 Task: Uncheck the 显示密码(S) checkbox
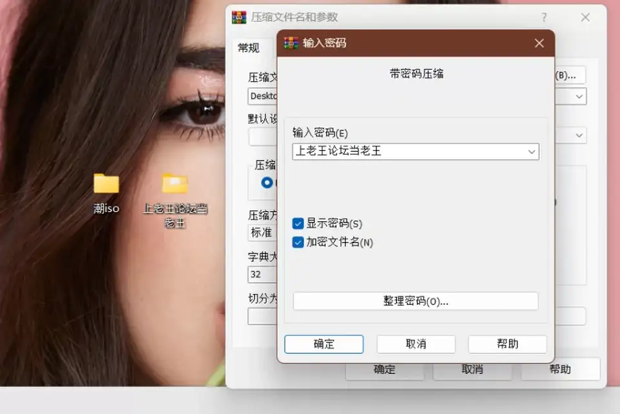pyautogui.click(x=298, y=223)
